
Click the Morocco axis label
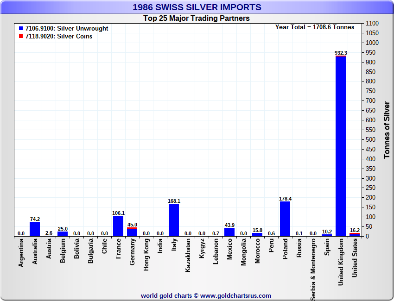tap(257, 251)
